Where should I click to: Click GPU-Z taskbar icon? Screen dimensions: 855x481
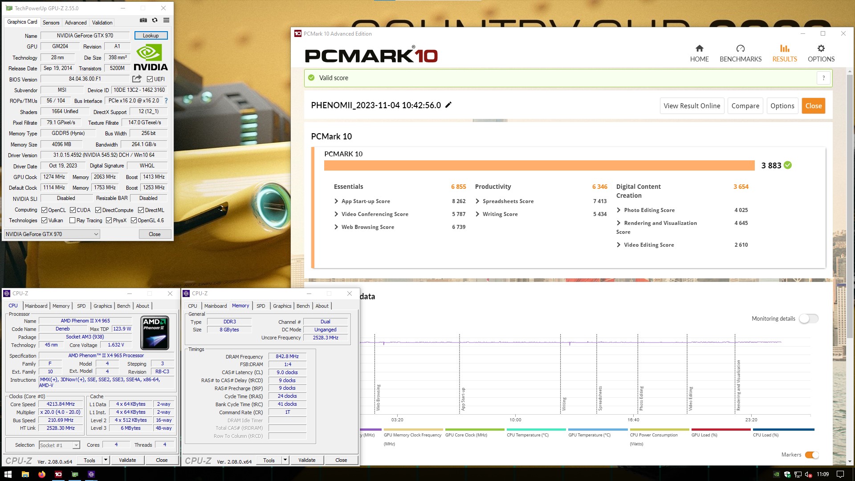coord(75,474)
